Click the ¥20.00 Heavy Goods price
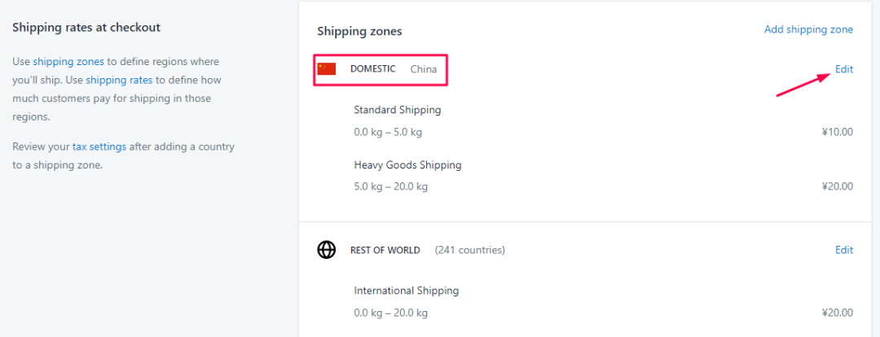Image resolution: width=880 pixels, height=337 pixels. pyautogui.click(x=837, y=186)
